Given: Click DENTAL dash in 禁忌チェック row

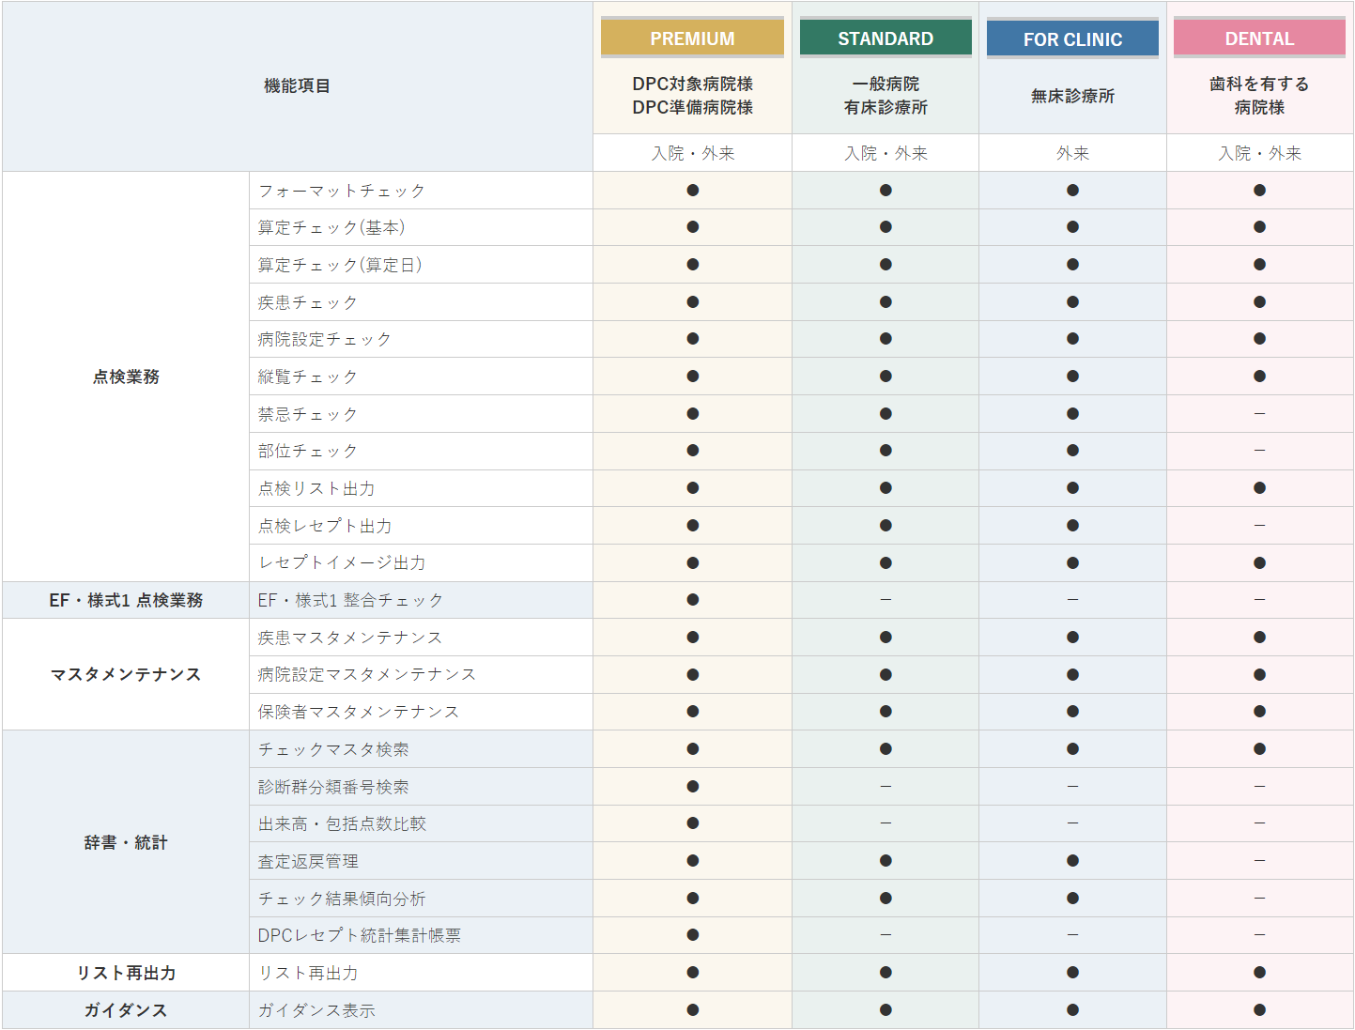Looking at the screenshot, I should click(x=1259, y=414).
